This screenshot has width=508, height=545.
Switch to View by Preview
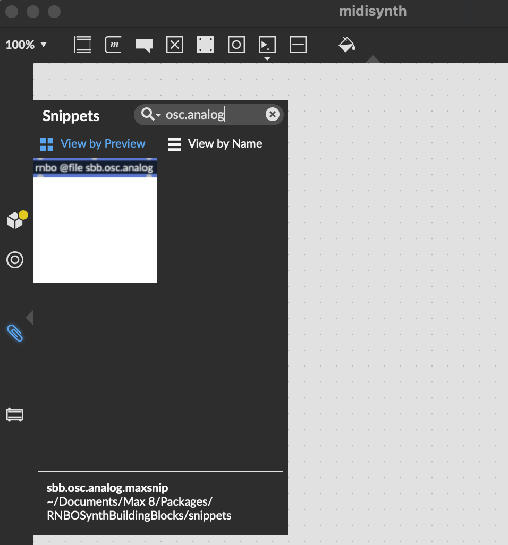[x=92, y=144]
